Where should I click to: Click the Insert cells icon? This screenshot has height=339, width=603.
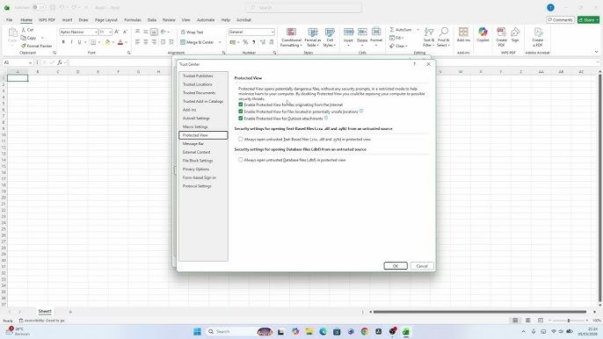pos(348,32)
